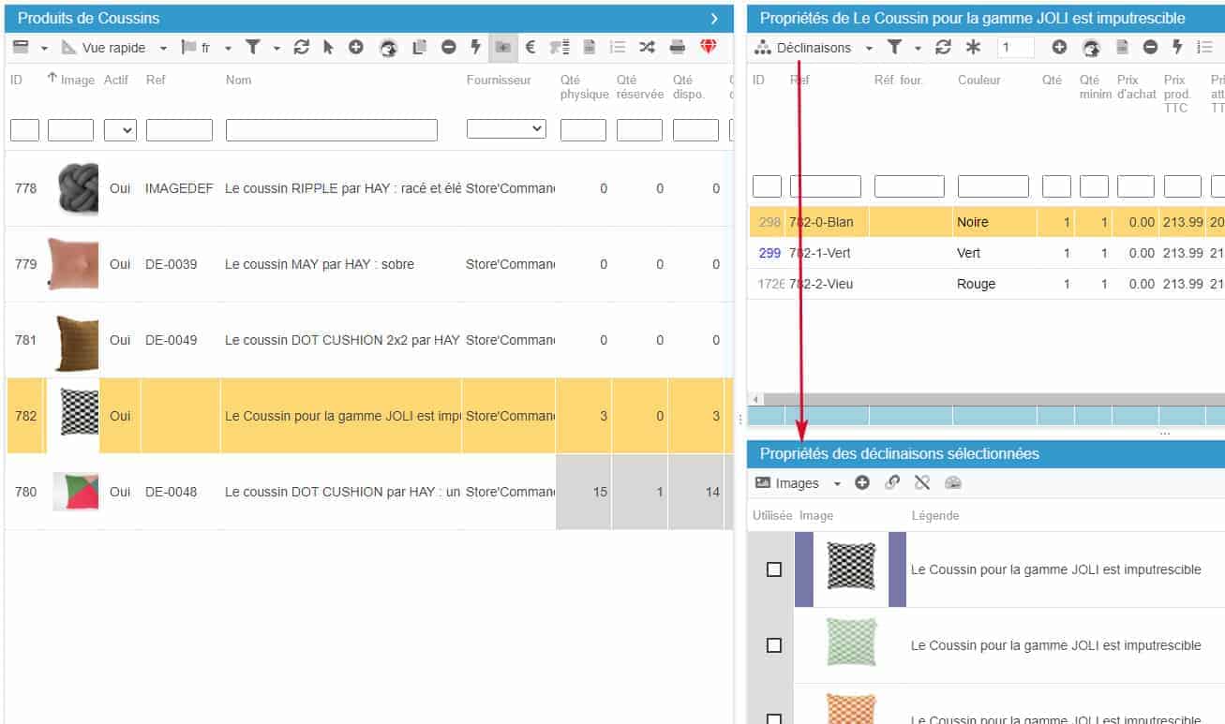
Task: Sort products by Nom column header
Action: (239, 81)
